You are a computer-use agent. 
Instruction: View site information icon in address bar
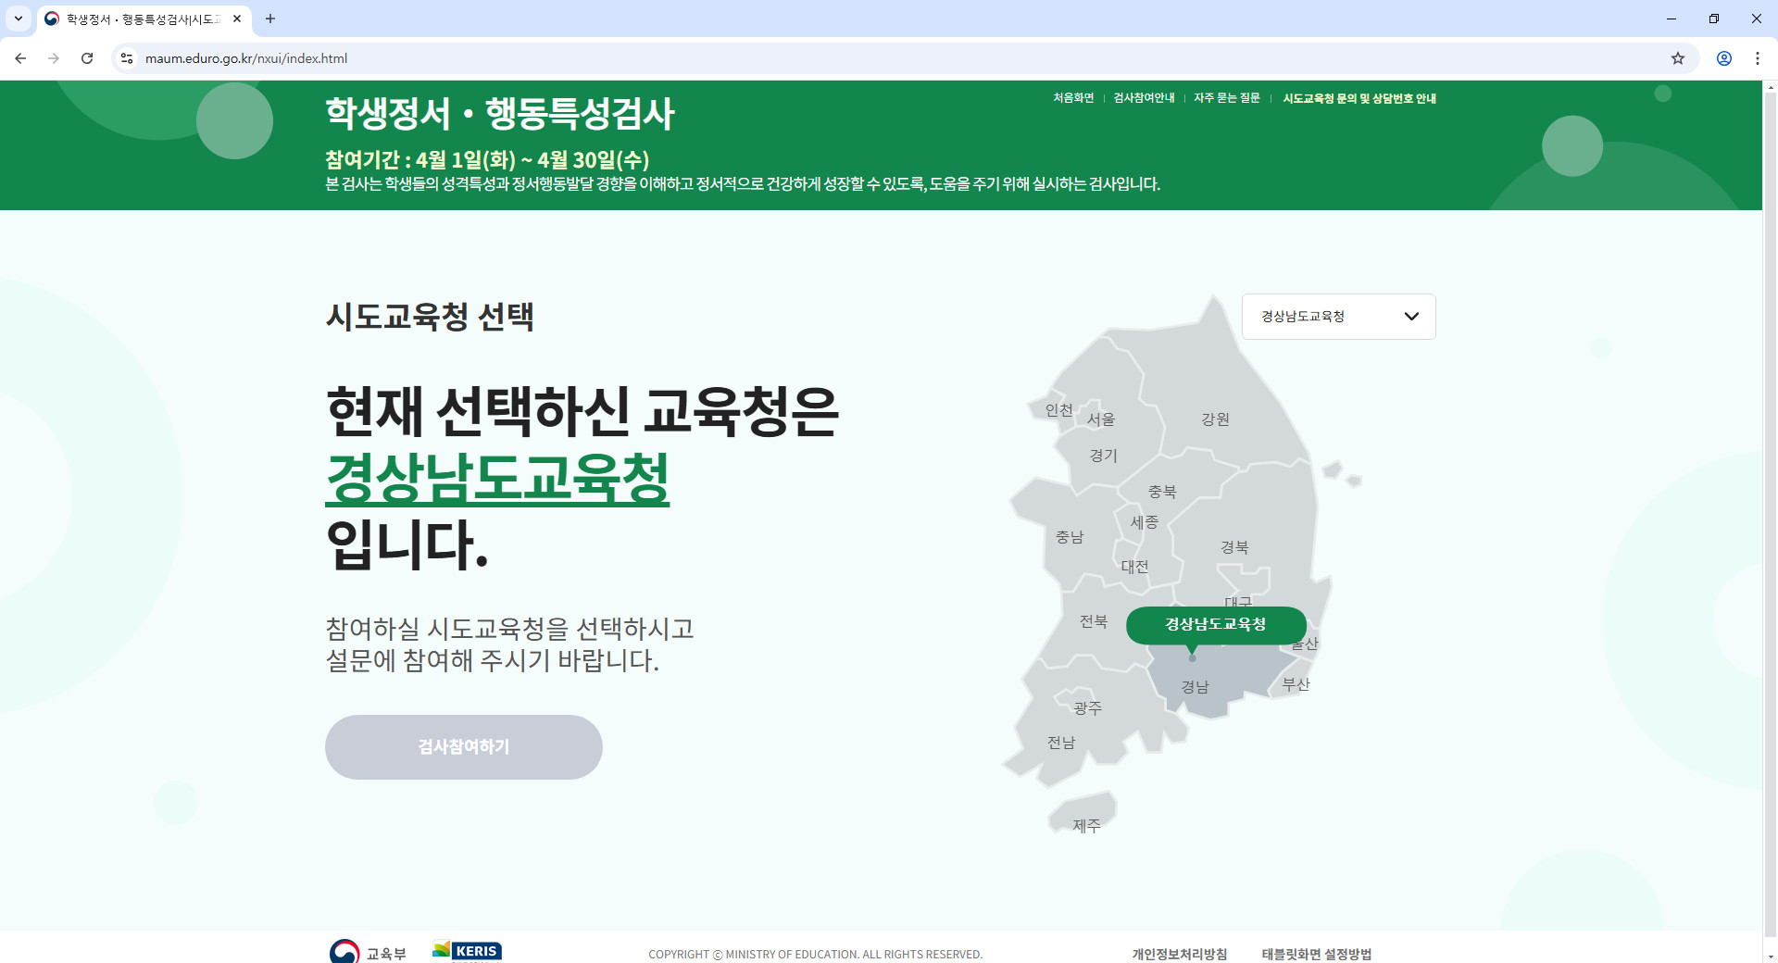point(127,58)
